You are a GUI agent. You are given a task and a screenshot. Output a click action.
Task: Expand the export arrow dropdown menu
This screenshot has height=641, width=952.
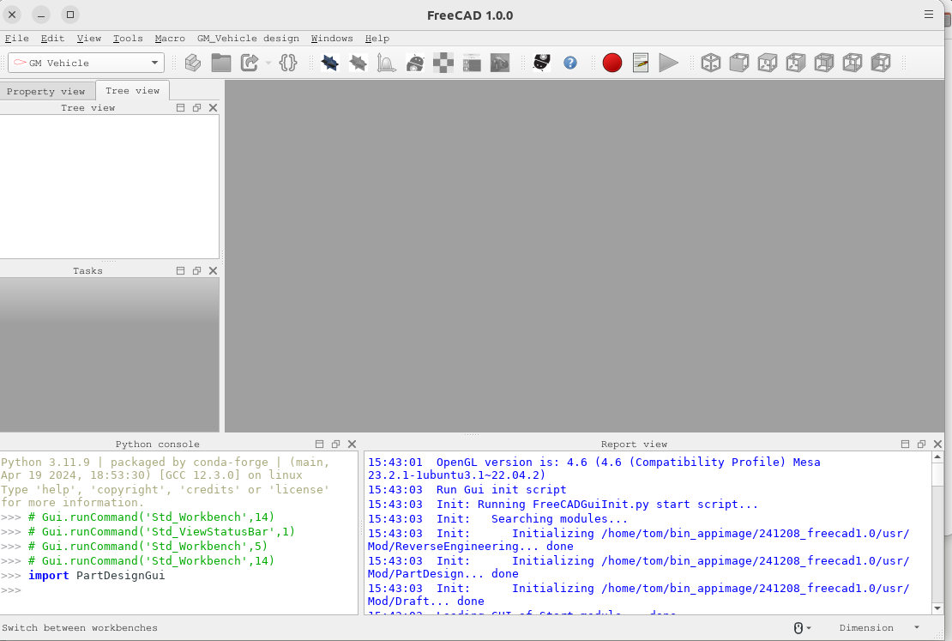pos(268,63)
